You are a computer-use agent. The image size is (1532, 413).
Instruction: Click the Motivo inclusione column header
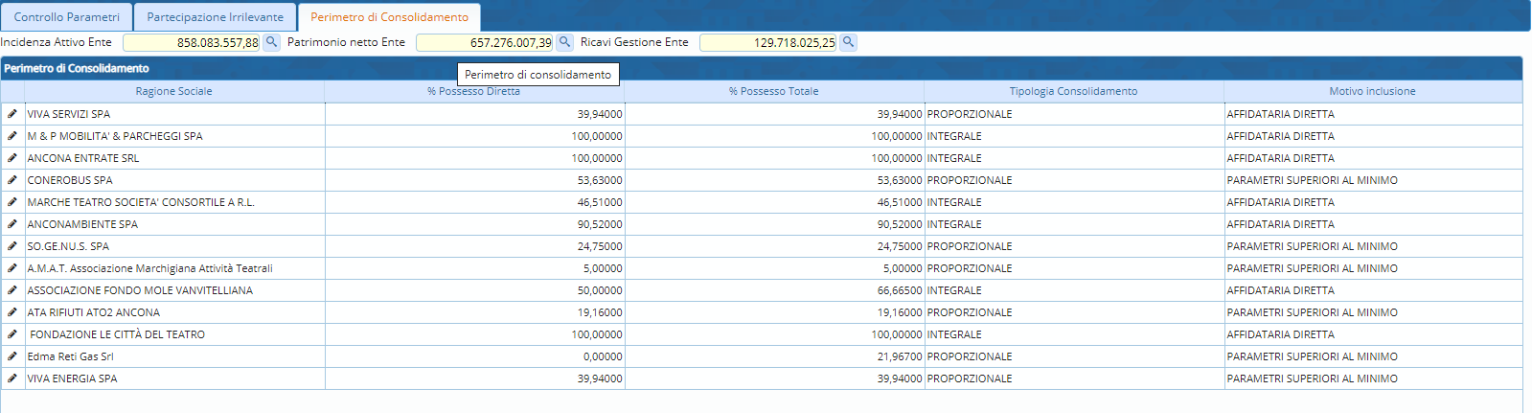coord(1372,92)
